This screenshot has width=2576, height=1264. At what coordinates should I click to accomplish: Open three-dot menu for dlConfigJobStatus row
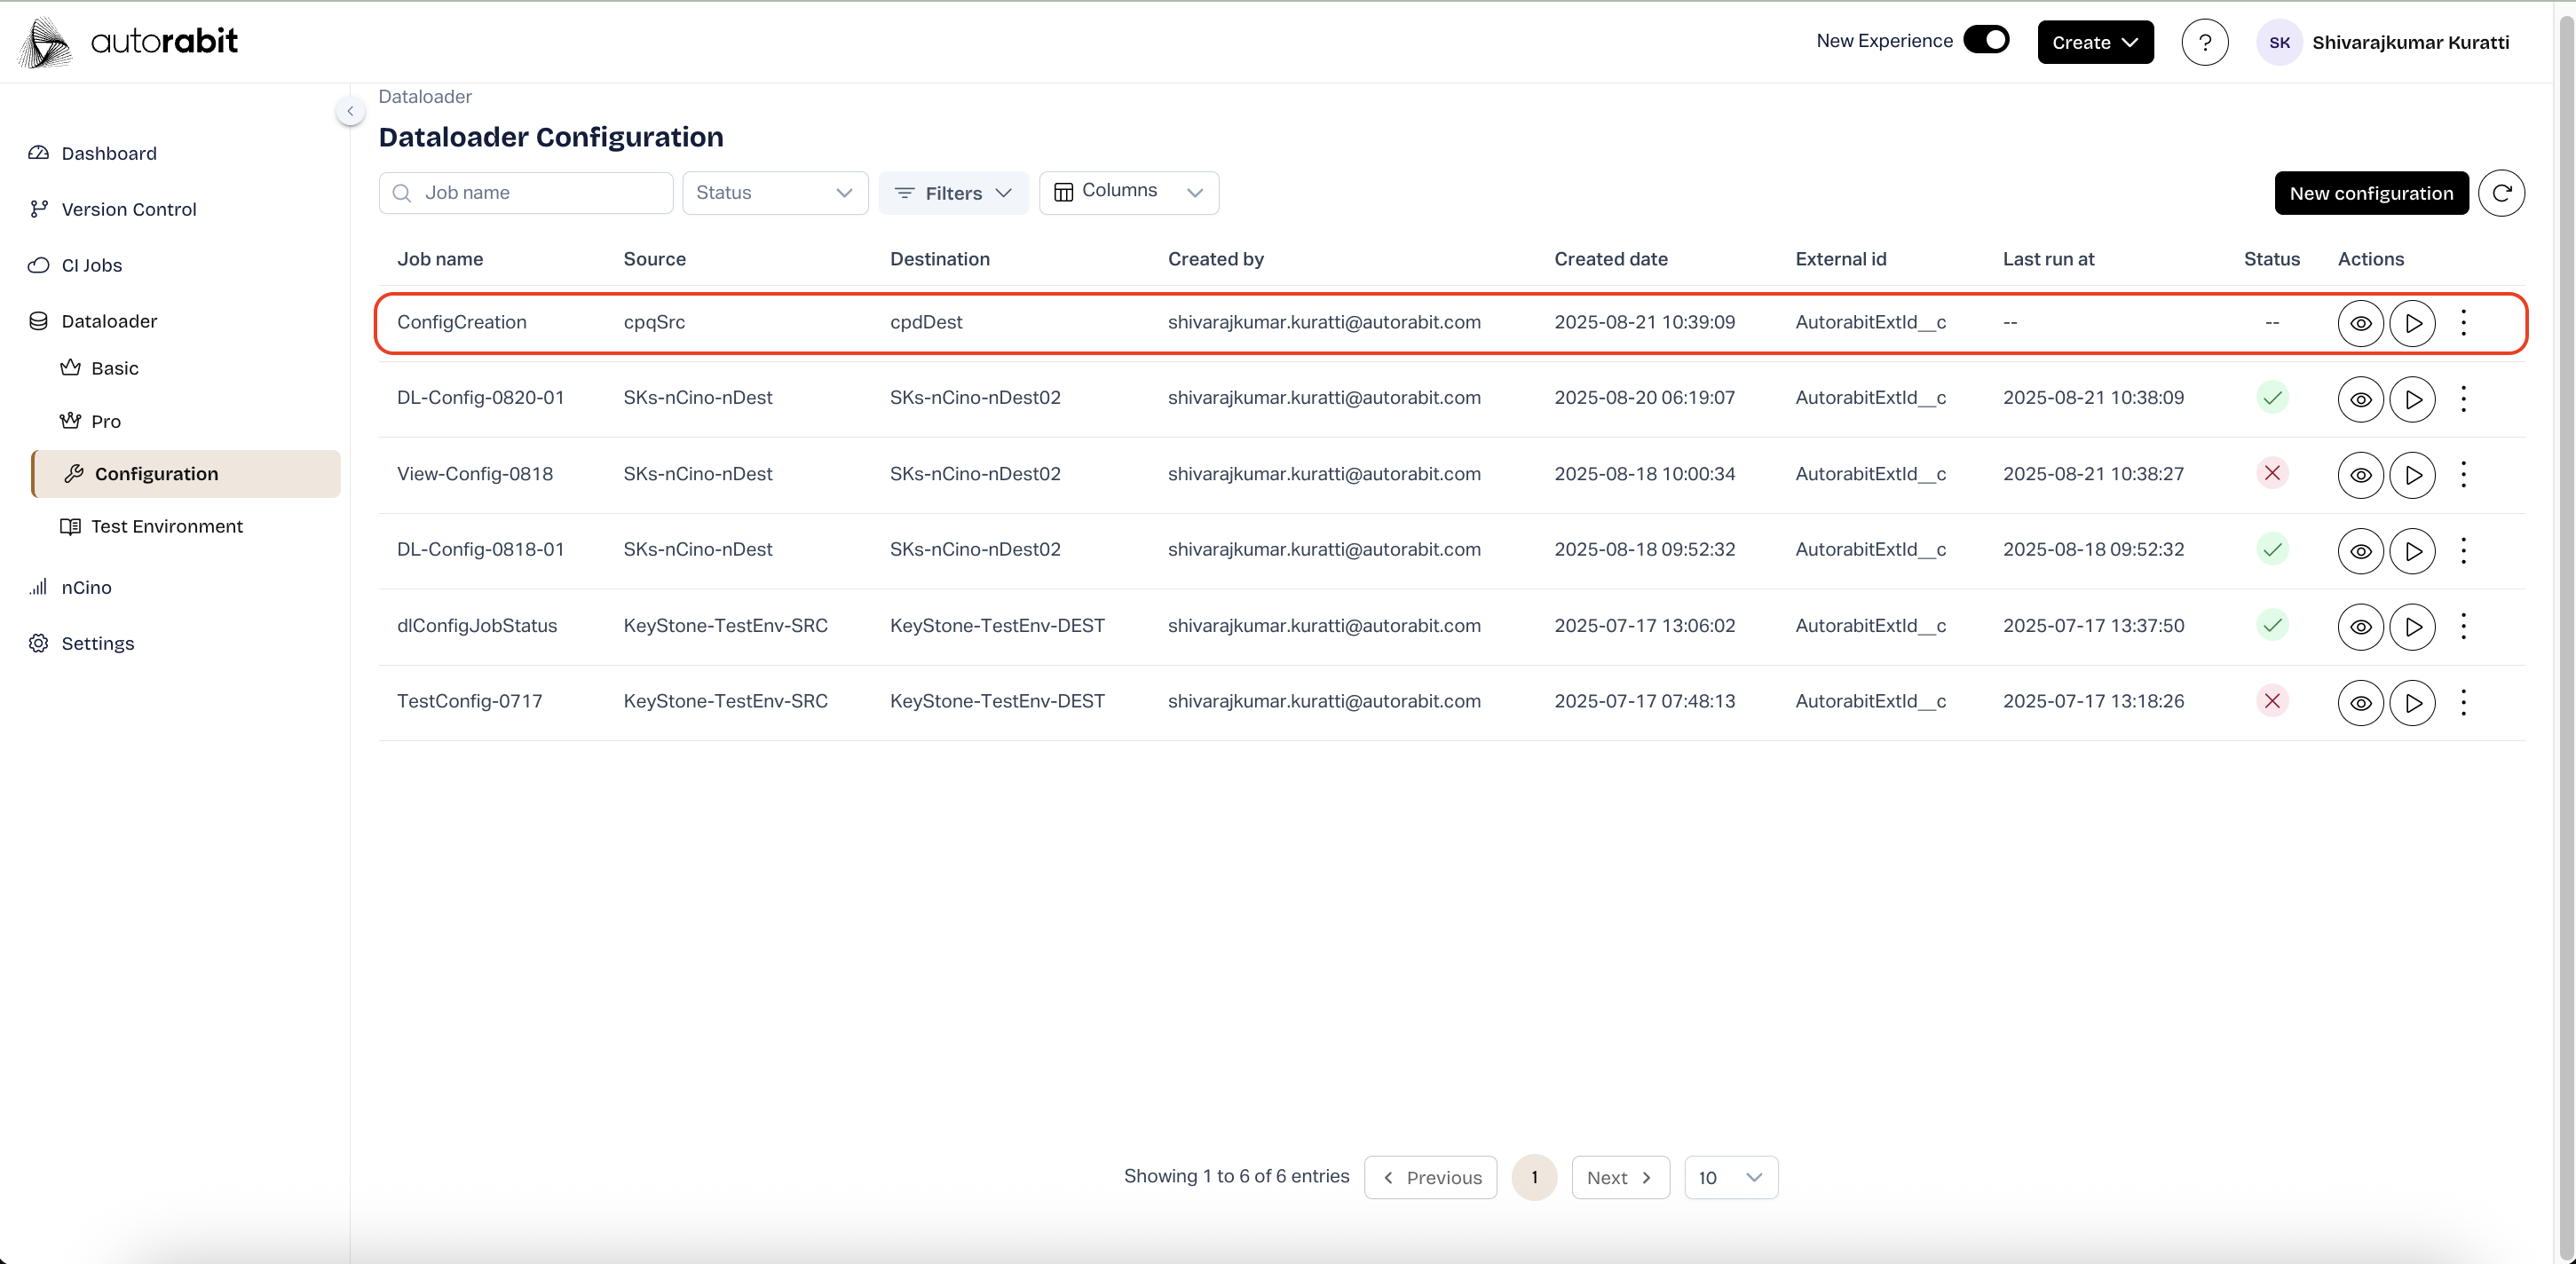(2463, 626)
